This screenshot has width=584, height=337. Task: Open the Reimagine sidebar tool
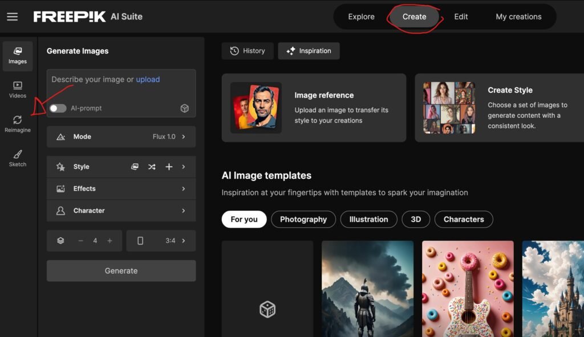[x=18, y=124]
